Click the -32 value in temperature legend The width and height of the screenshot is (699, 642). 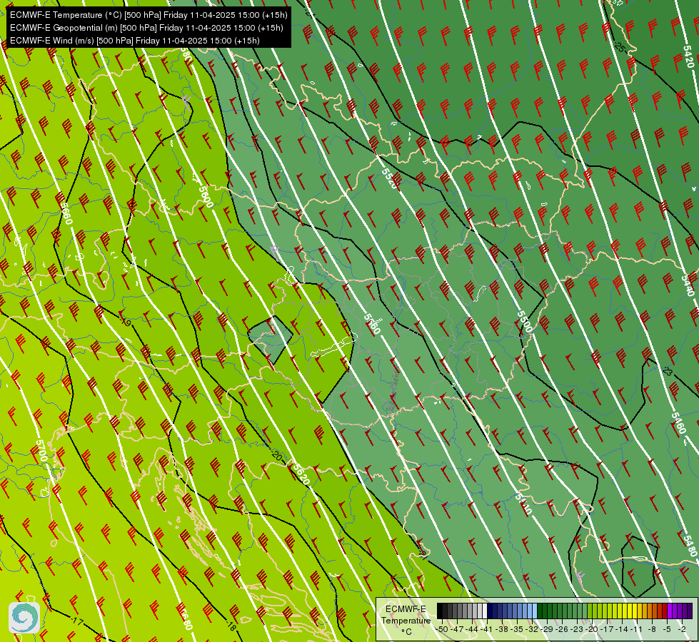(533, 629)
